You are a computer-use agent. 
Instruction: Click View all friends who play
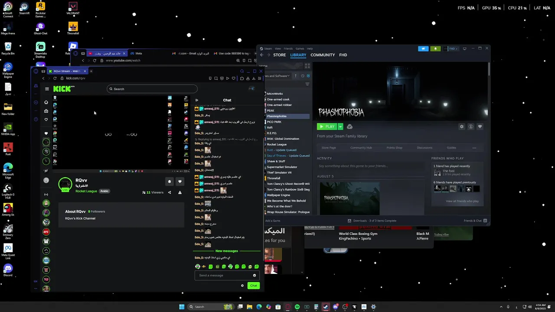(462, 201)
